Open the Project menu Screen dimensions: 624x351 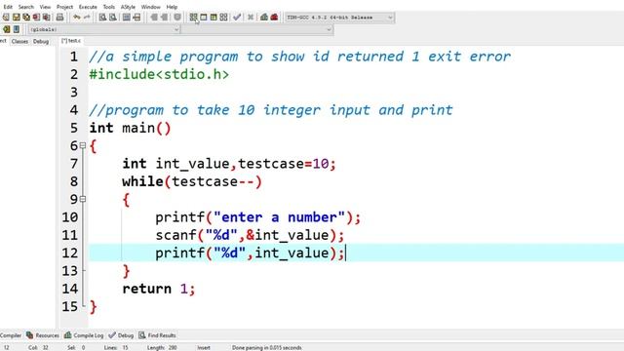[x=64, y=7]
